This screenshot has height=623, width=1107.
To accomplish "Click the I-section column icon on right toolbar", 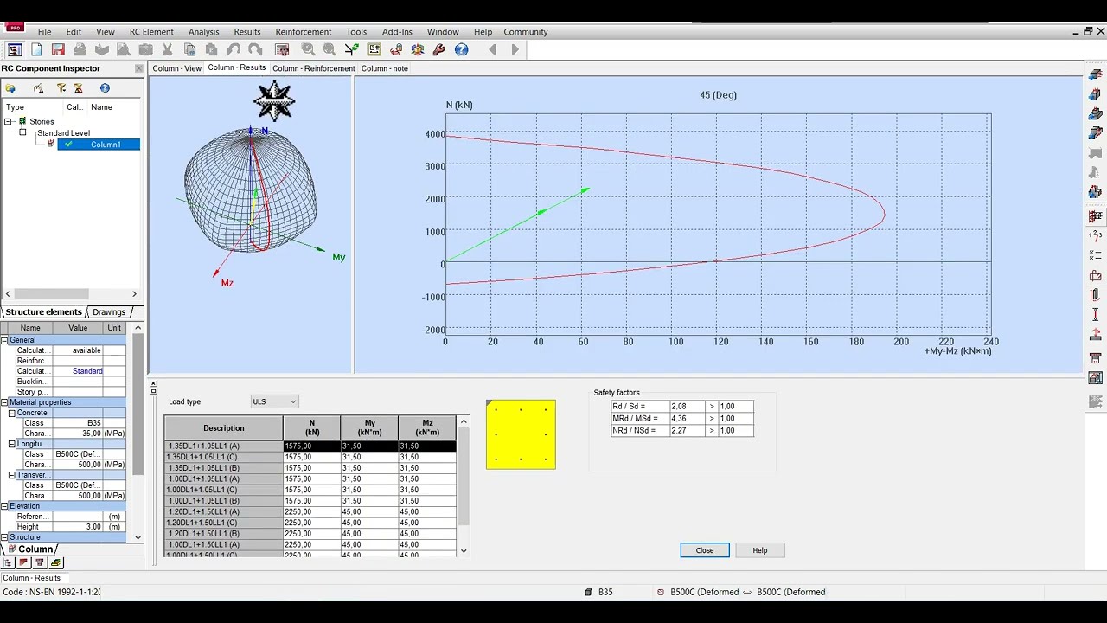I will pyautogui.click(x=1095, y=315).
